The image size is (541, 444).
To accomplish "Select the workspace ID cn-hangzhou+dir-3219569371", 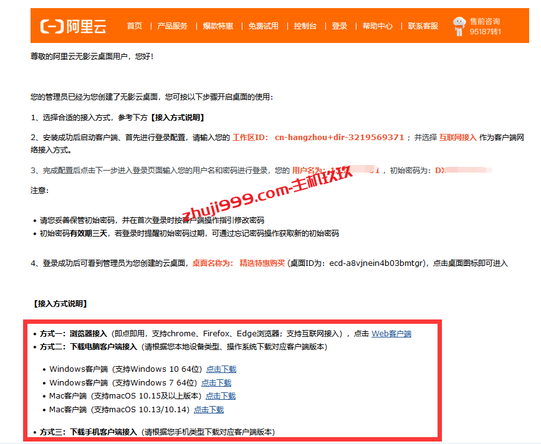I will (340, 137).
